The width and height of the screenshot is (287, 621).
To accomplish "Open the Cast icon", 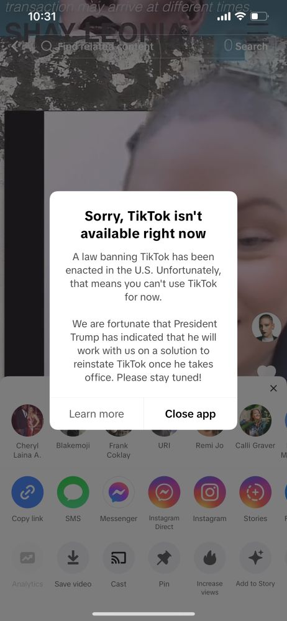I will click(119, 558).
